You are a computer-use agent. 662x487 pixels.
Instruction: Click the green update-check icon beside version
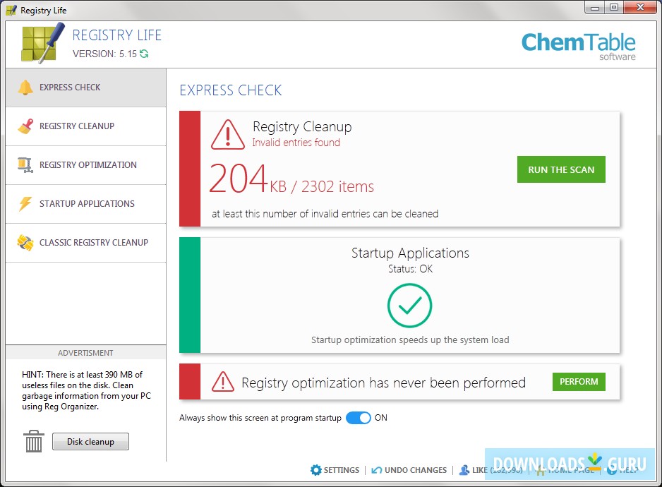coord(144,54)
